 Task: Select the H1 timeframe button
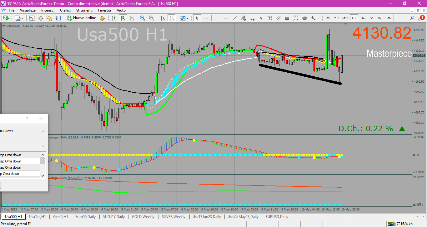(x=354, y=18)
